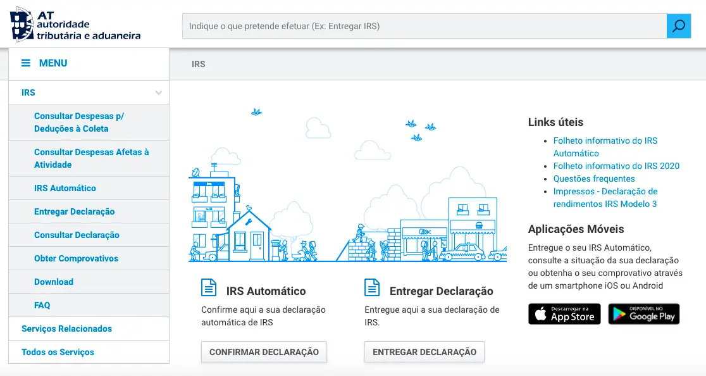Open Folheto informativo do IRS 2020 link
The image size is (706, 376).
[x=616, y=166]
